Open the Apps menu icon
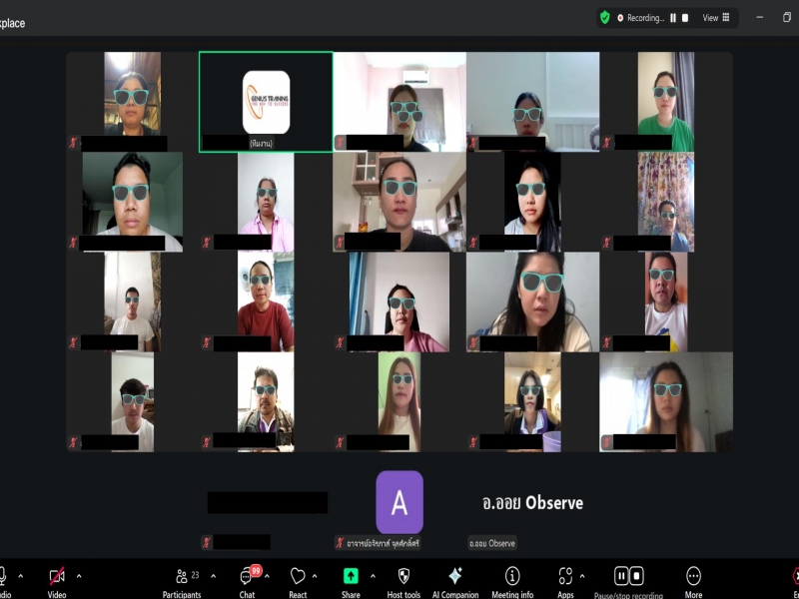Image resolution: width=799 pixels, height=599 pixels. [x=564, y=577]
